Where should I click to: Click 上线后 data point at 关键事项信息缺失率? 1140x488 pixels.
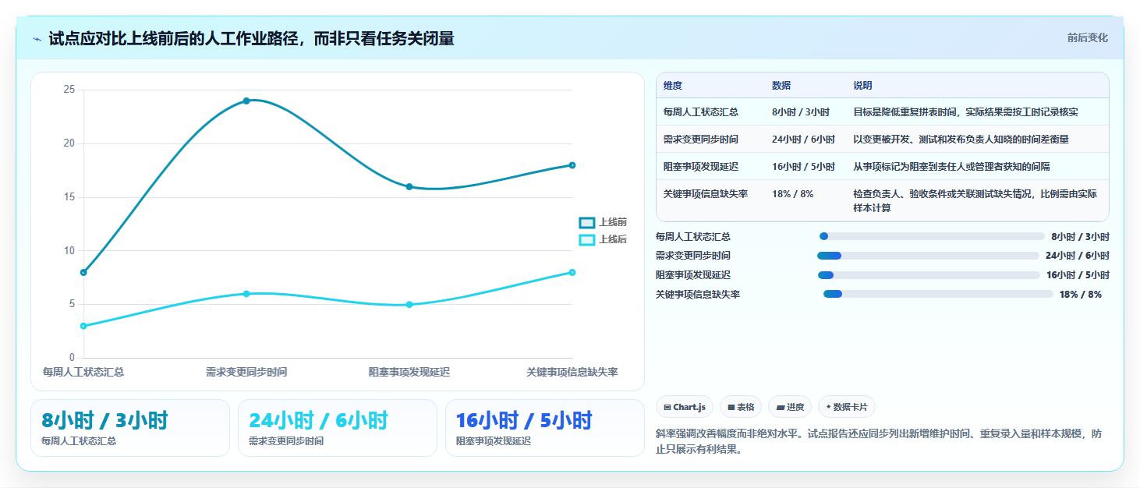coord(572,272)
